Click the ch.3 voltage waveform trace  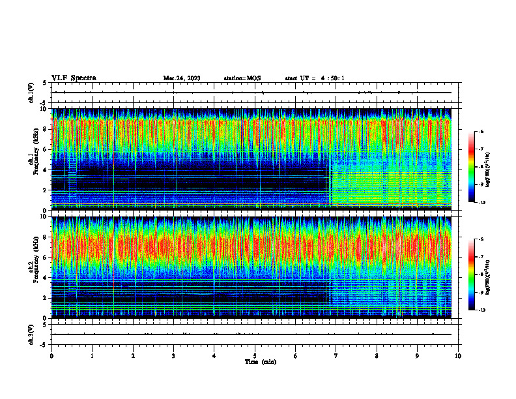251,334
